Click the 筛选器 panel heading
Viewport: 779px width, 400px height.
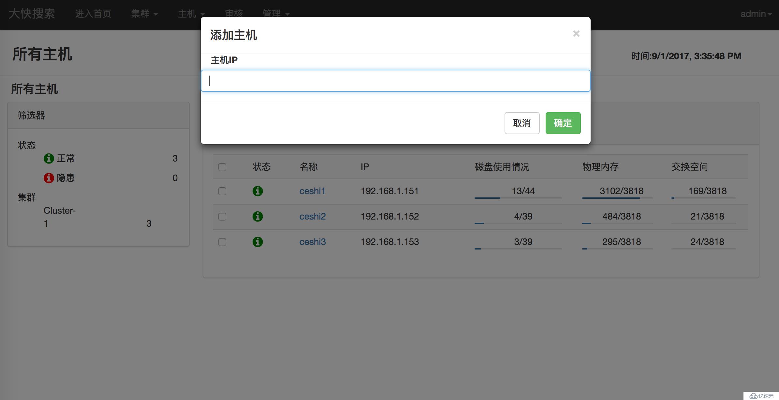point(31,115)
